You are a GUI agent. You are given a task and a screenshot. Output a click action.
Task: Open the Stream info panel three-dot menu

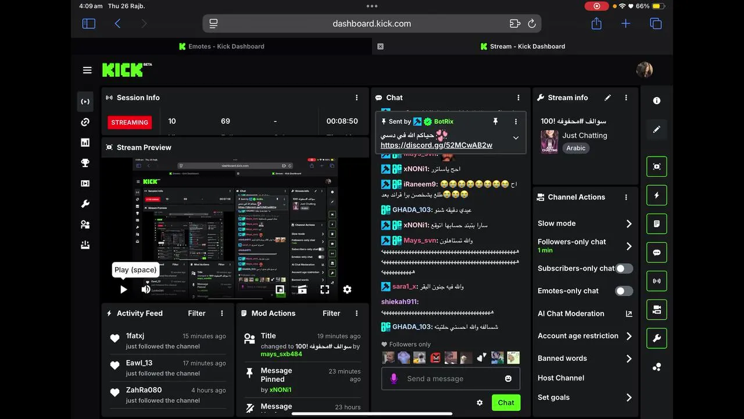pos(626,98)
